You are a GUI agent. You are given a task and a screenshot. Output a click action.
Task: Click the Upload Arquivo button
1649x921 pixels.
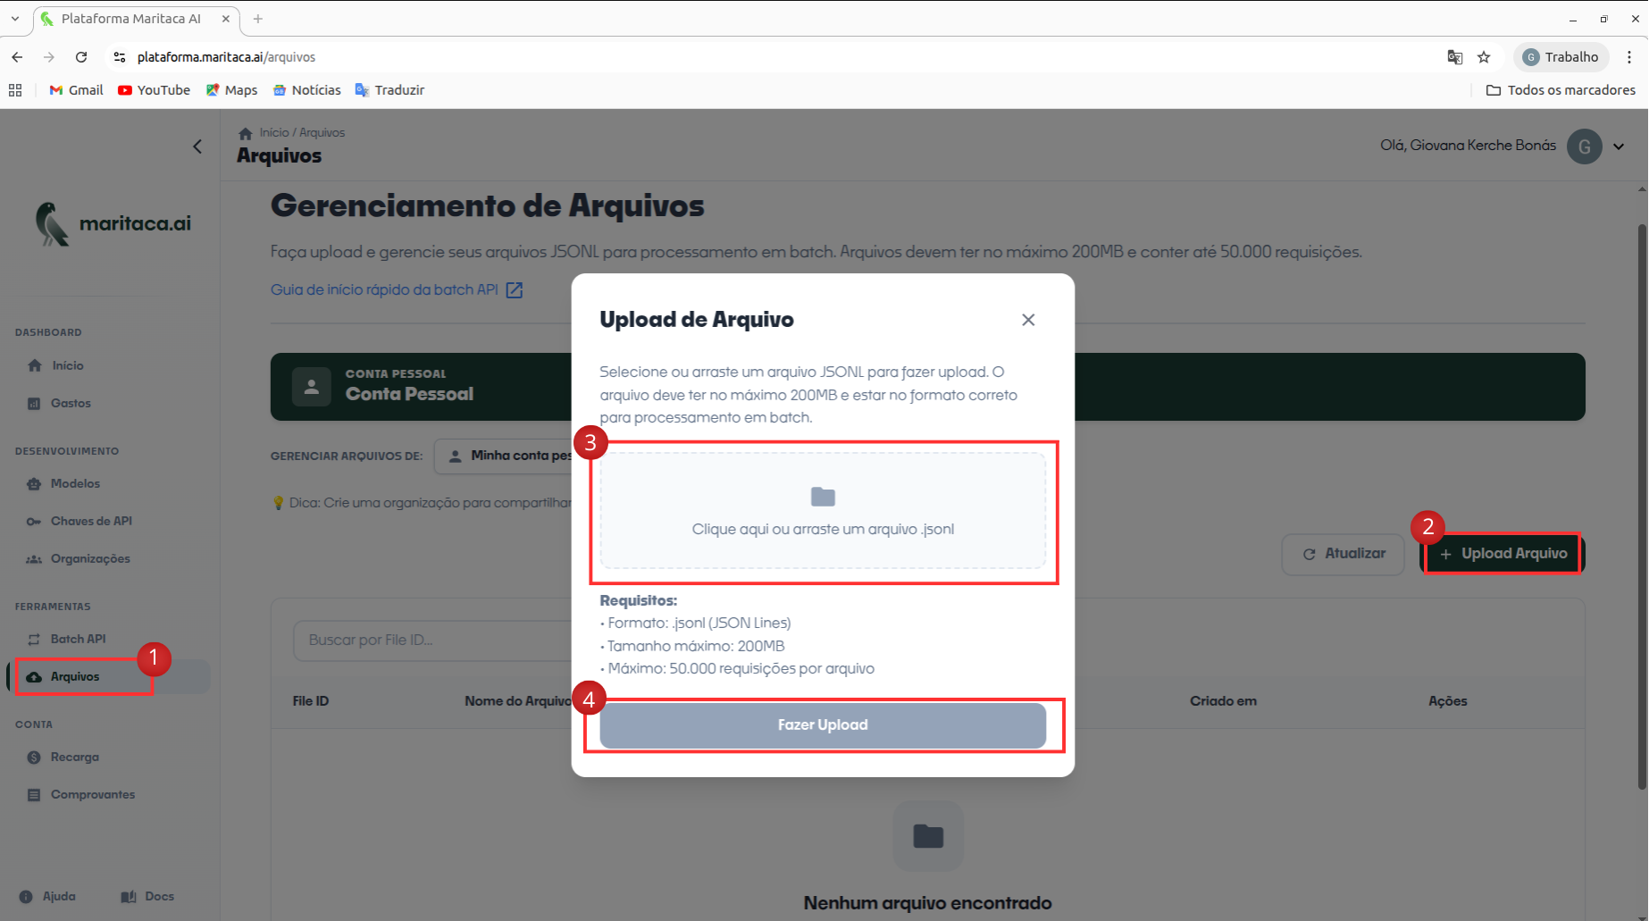1503,554
